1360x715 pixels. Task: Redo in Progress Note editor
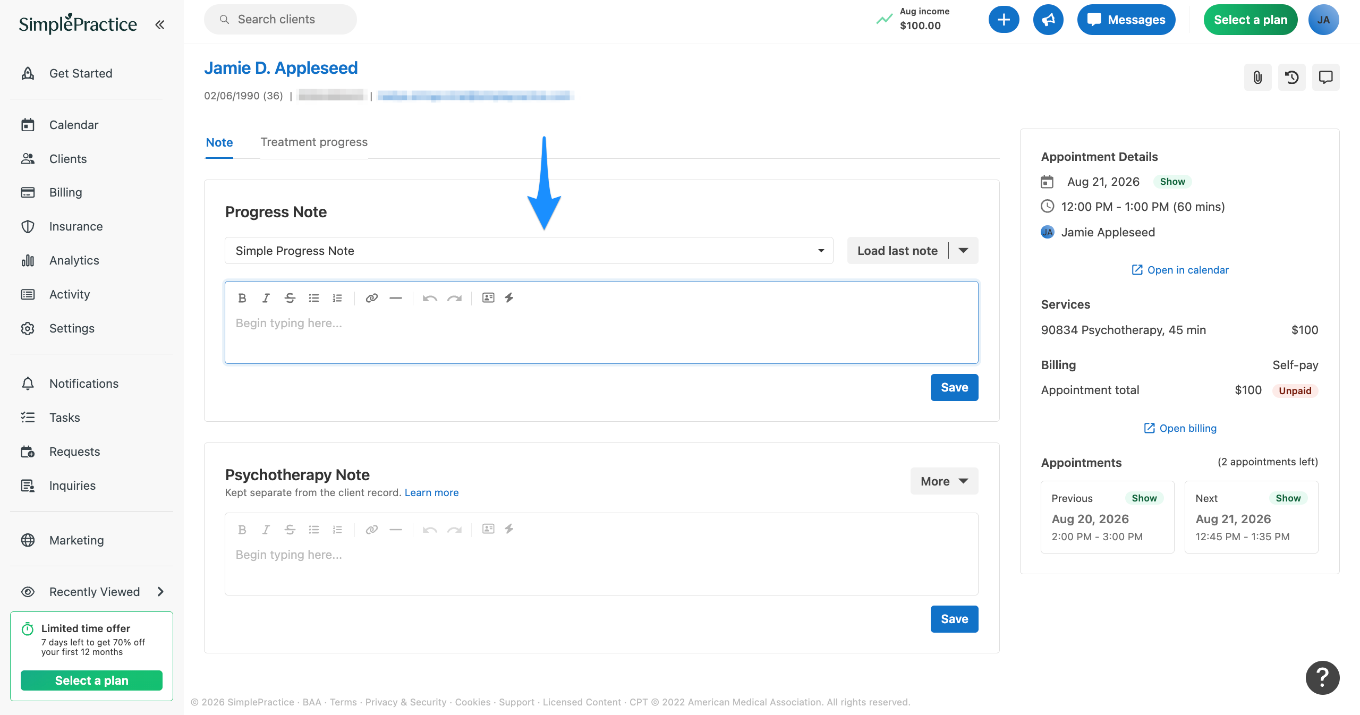454,298
